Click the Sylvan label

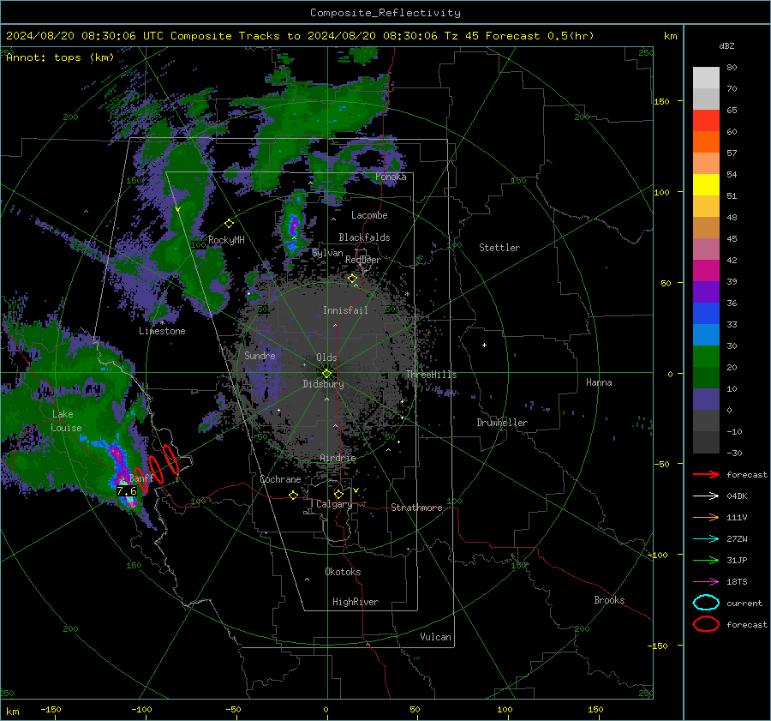pyautogui.click(x=327, y=253)
